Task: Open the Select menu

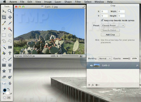Action: 88,2
